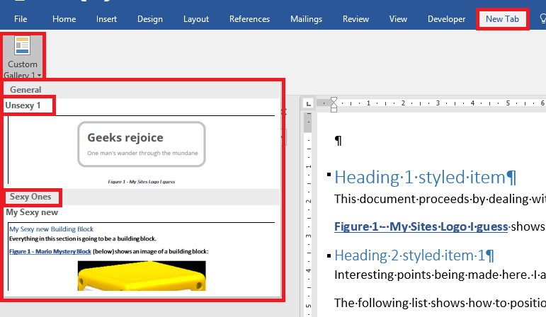Collapse the Heading 2 styled item 1 section
The width and height of the screenshot is (546, 317).
(x=329, y=253)
